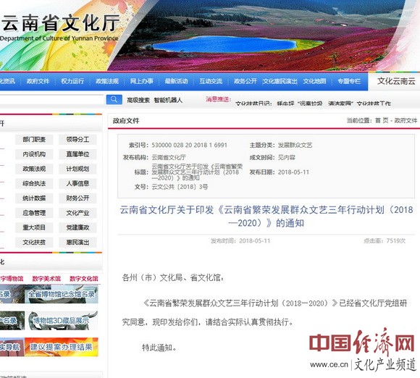Viewport: 420px width, 378px height.
Task: Click the 云南省文化厅 site logo
Action: pos(60,27)
